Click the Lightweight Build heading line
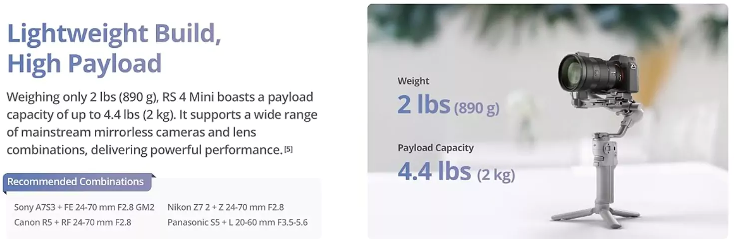This screenshot has height=239, width=734. tap(114, 34)
